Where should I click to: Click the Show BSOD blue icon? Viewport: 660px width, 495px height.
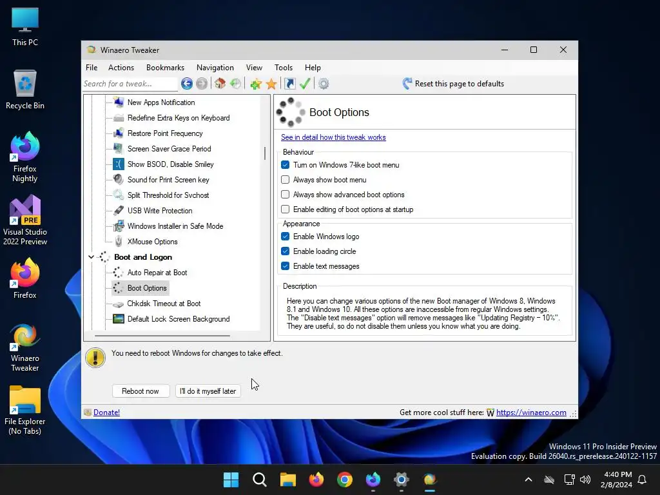click(x=119, y=164)
